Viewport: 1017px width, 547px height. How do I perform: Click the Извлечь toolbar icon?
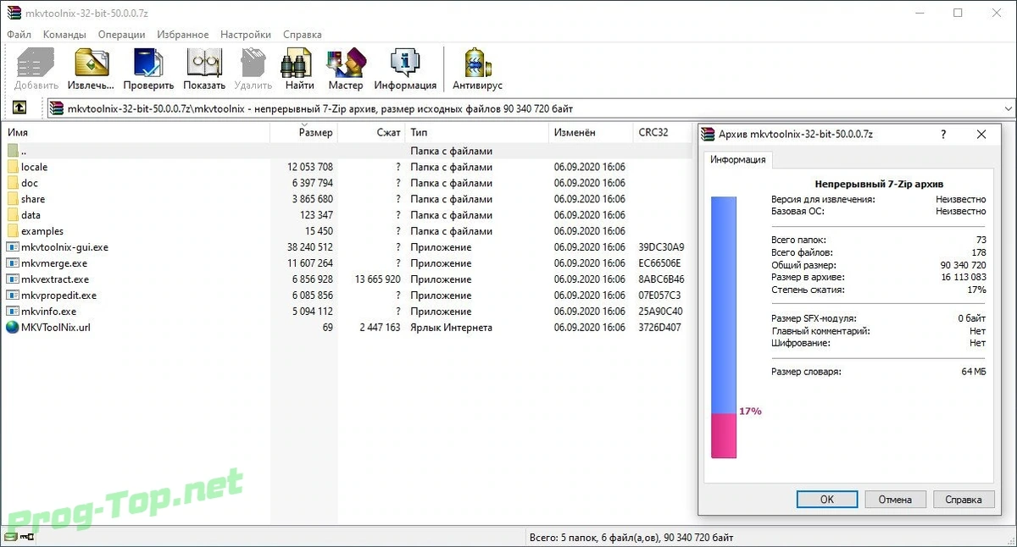[92, 63]
